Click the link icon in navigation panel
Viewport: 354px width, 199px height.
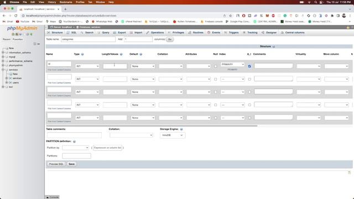click(39, 44)
